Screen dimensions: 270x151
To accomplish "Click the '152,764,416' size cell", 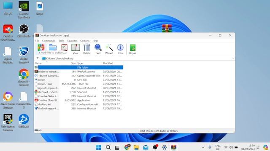I will click(69, 84).
